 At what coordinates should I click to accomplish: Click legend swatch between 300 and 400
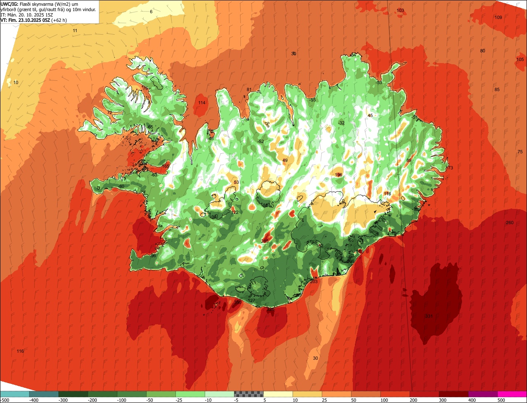[x=453, y=394]
